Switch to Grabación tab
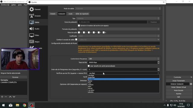 pos(62,14)
